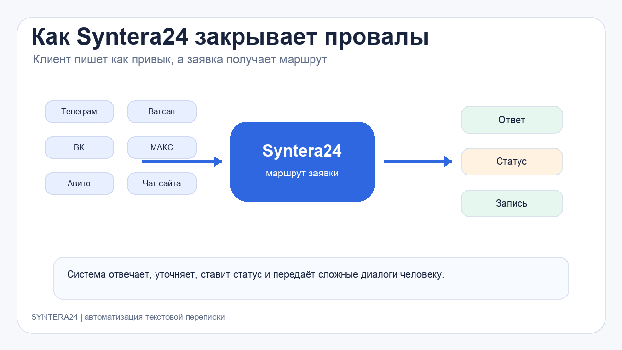Click the sentence 'Система отвечает, уточняет...'
This screenshot has width=622, height=350.
[x=256, y=274]
